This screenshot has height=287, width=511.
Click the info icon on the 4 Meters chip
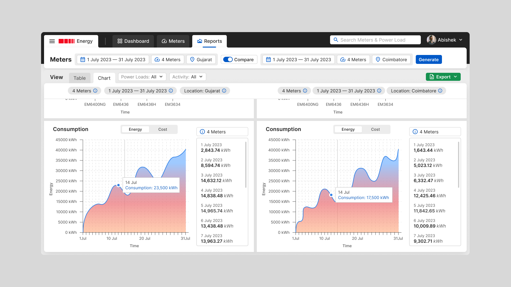point(95,91)
